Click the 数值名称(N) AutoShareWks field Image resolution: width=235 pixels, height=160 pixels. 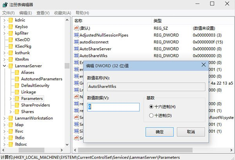146,87
